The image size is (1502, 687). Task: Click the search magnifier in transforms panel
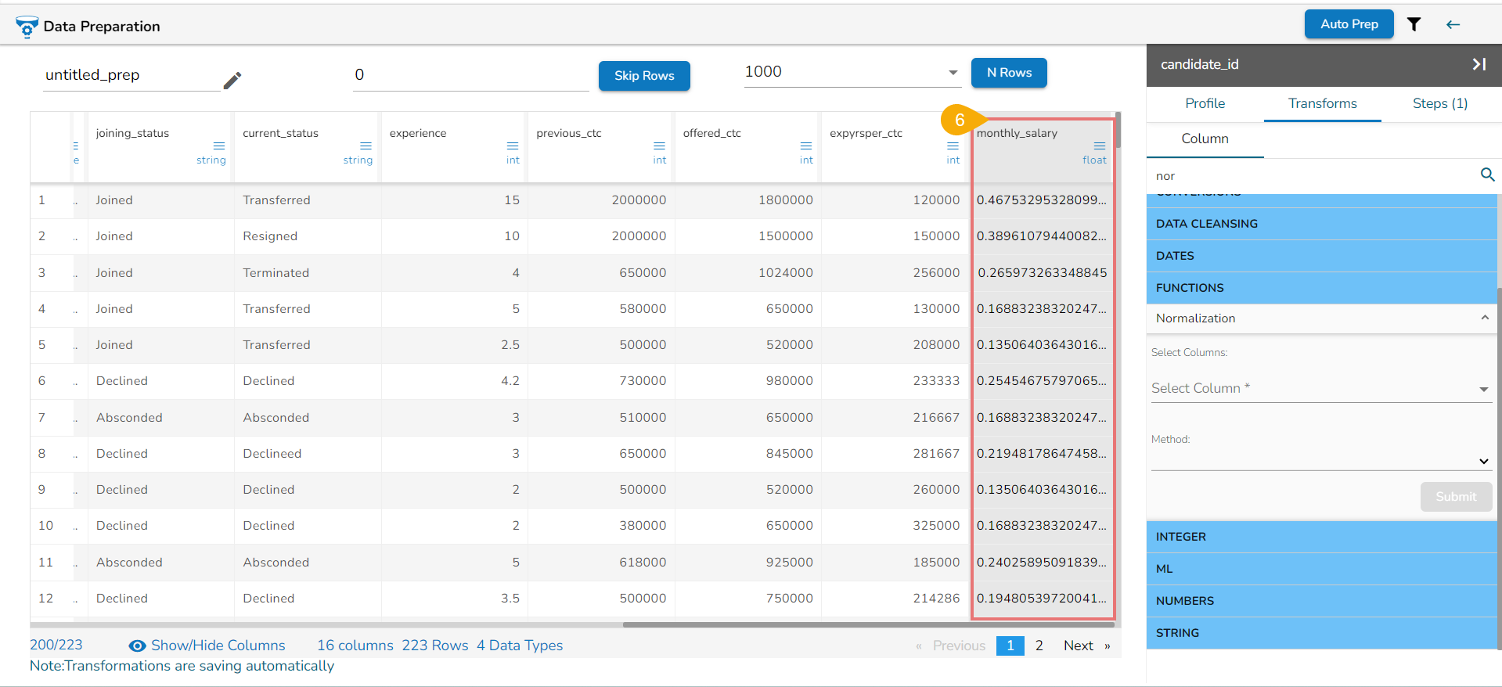[x=1487, y=174]
